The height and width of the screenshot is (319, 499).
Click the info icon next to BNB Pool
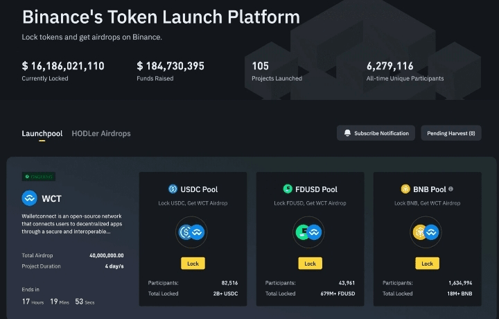click(x=450, y=189)
